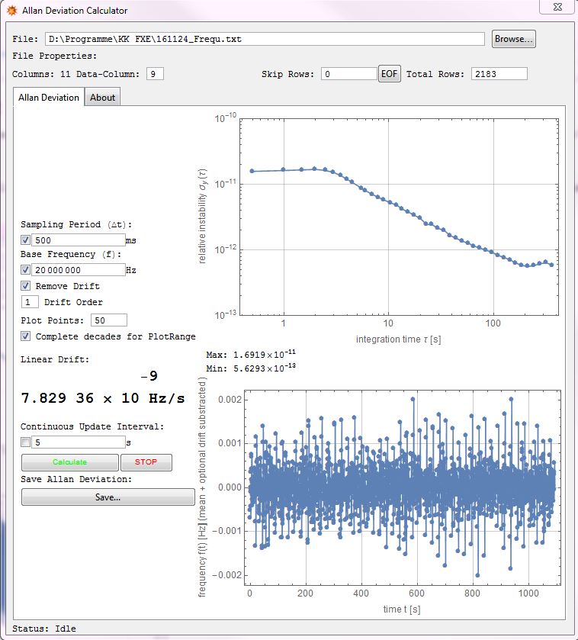Enable the Continuous Update Interval checkbox

(x=25, y=442)
